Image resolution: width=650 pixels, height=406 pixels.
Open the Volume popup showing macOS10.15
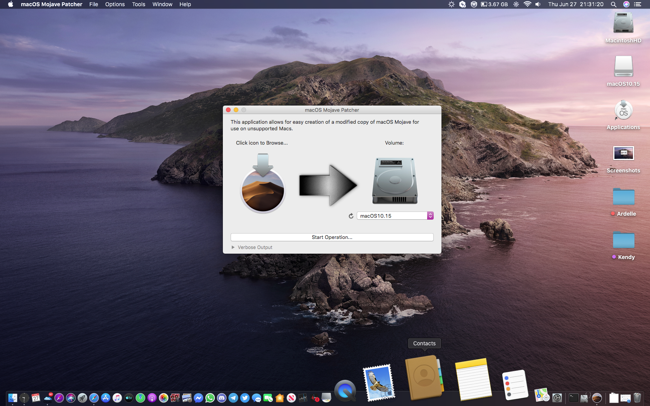(395, 216)
